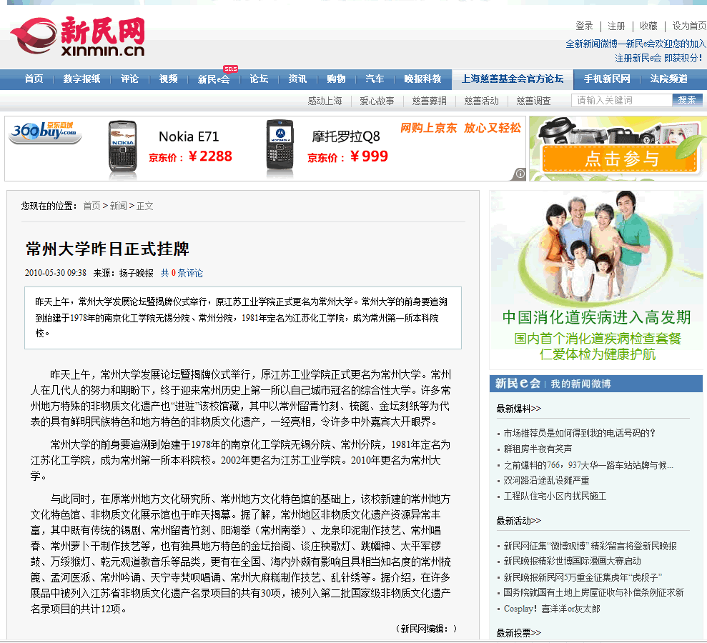The width and height of the screenshot is (707, 643).
Task: Open the Nokia E71 phone image
Action: pos(122,149)
